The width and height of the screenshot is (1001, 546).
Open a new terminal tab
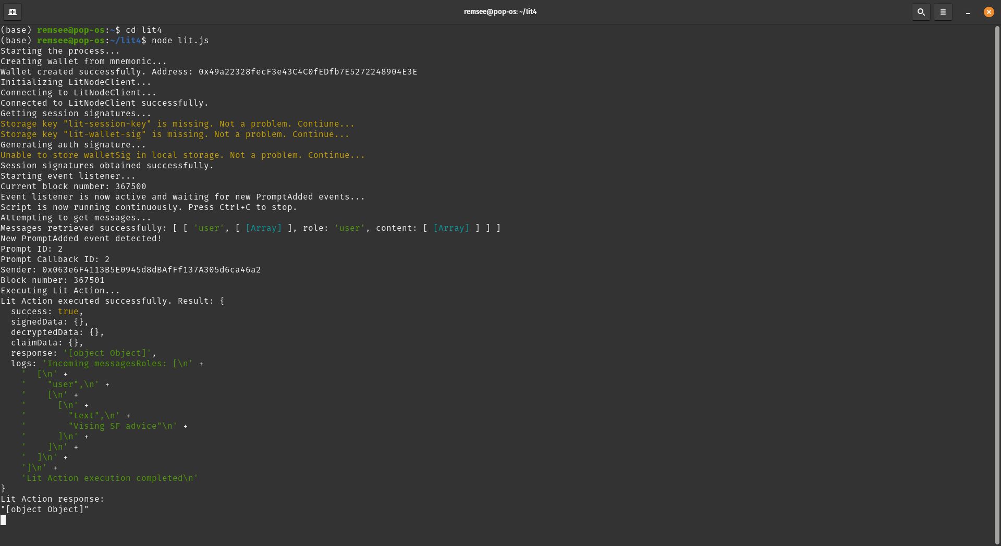[x=13, y=11]
